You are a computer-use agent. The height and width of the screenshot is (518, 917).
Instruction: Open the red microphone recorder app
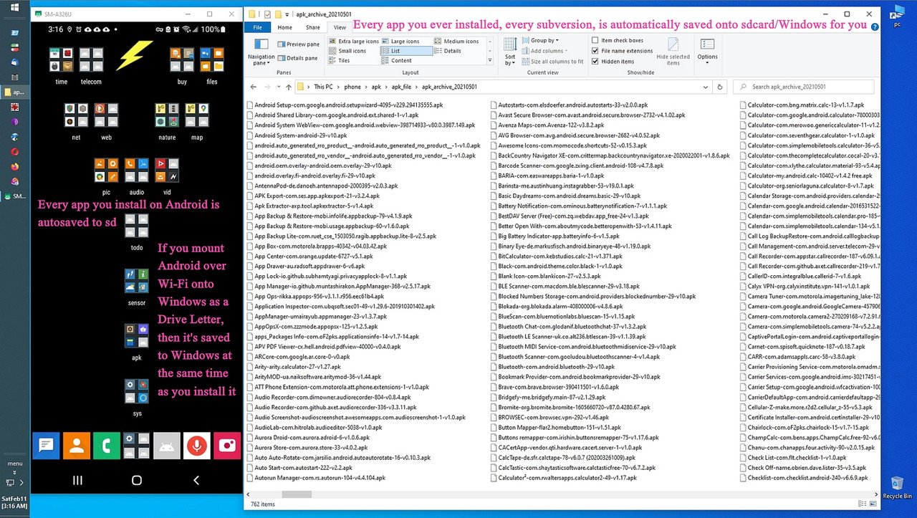tap(196, 446)
